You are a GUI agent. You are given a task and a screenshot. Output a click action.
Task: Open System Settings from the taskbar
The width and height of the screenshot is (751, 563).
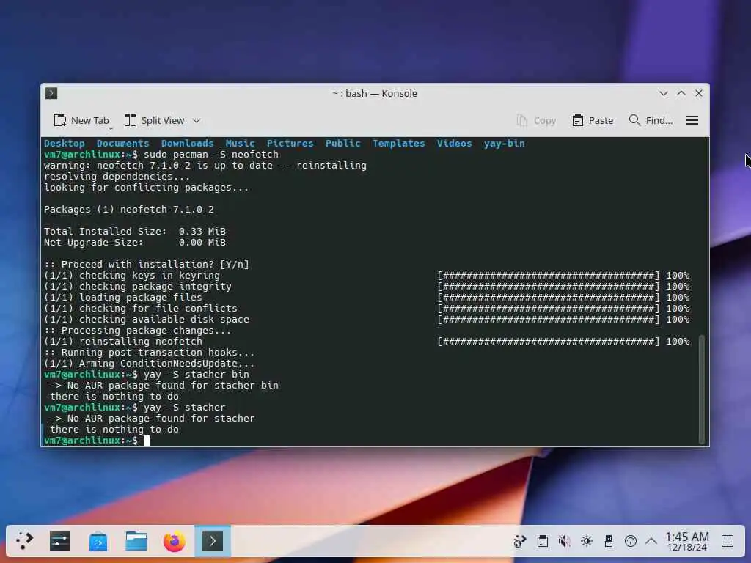(x=60, y=542)
